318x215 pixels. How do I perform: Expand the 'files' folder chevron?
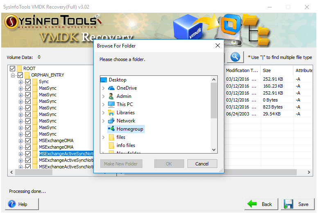104,137
